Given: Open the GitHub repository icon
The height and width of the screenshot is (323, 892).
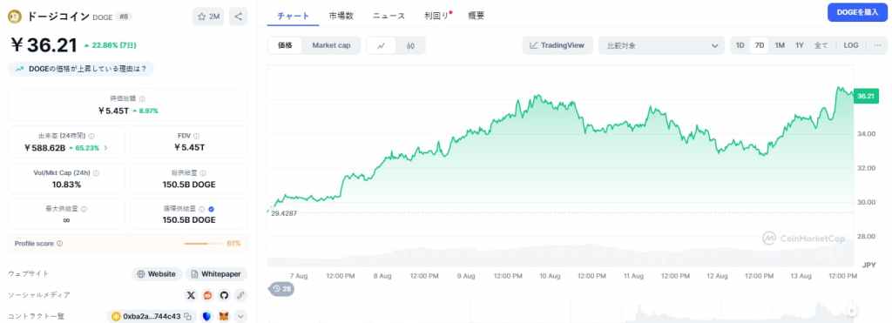Looking at the screenshot, I should tap(224, 295).
